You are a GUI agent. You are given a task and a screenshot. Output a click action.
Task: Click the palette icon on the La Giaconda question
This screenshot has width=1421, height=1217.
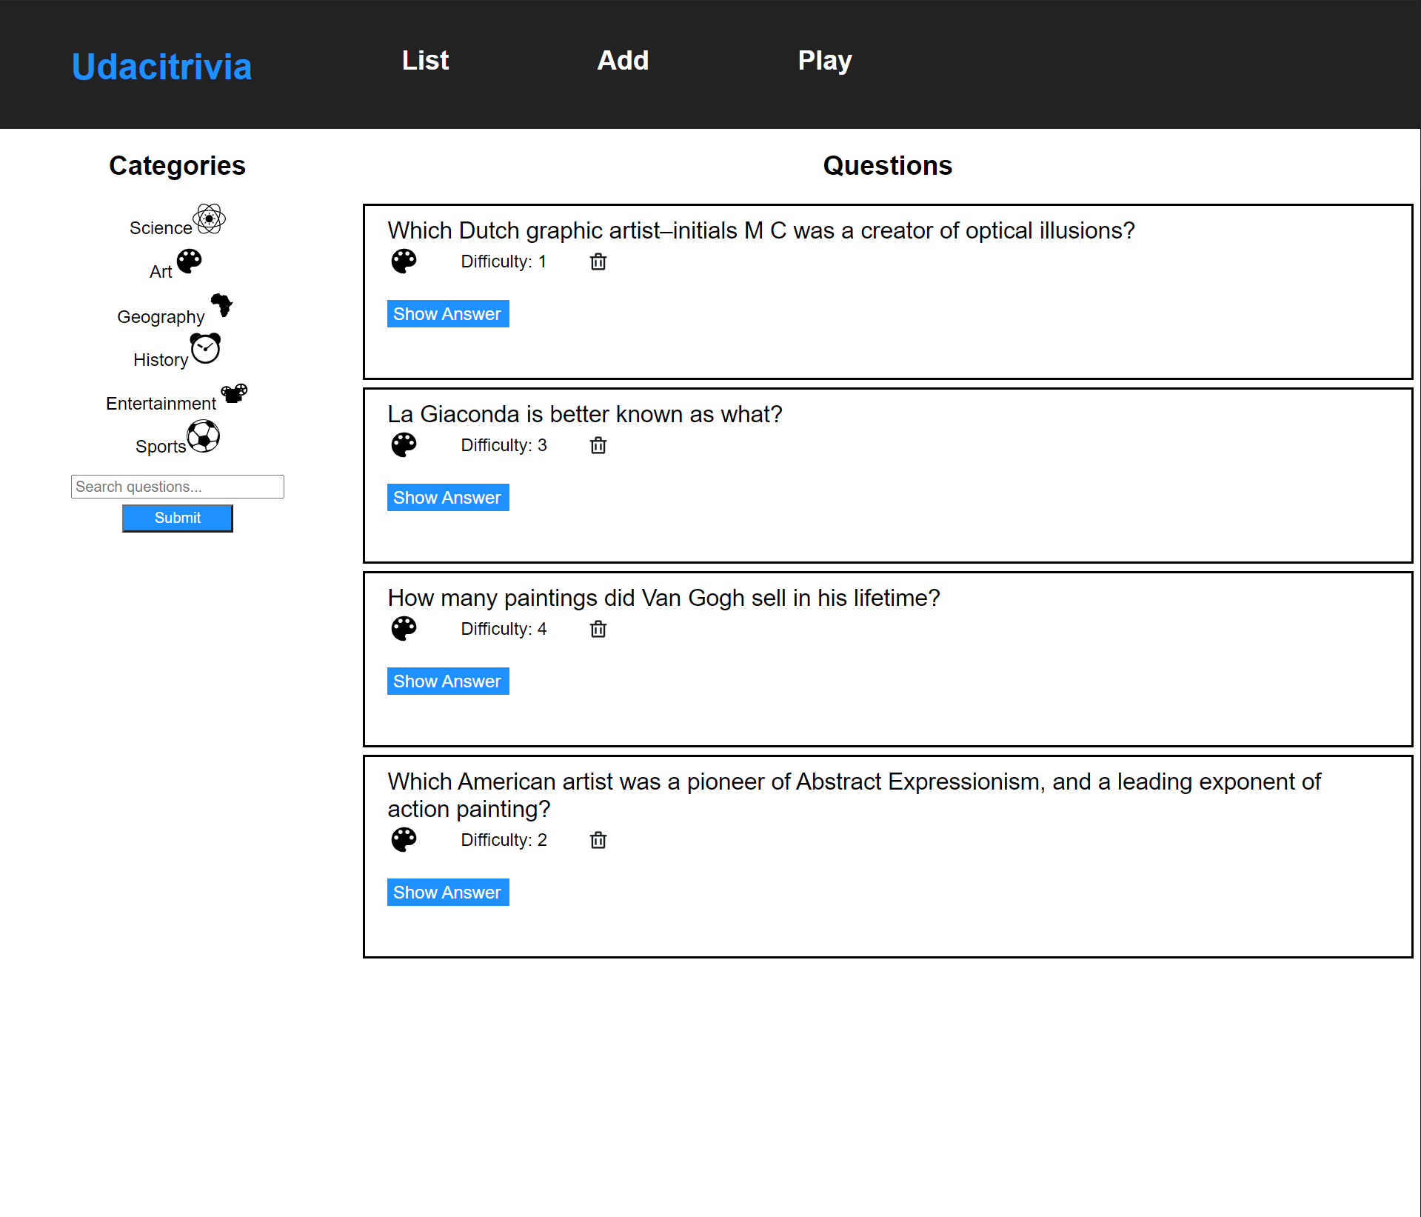click(404, 444)
